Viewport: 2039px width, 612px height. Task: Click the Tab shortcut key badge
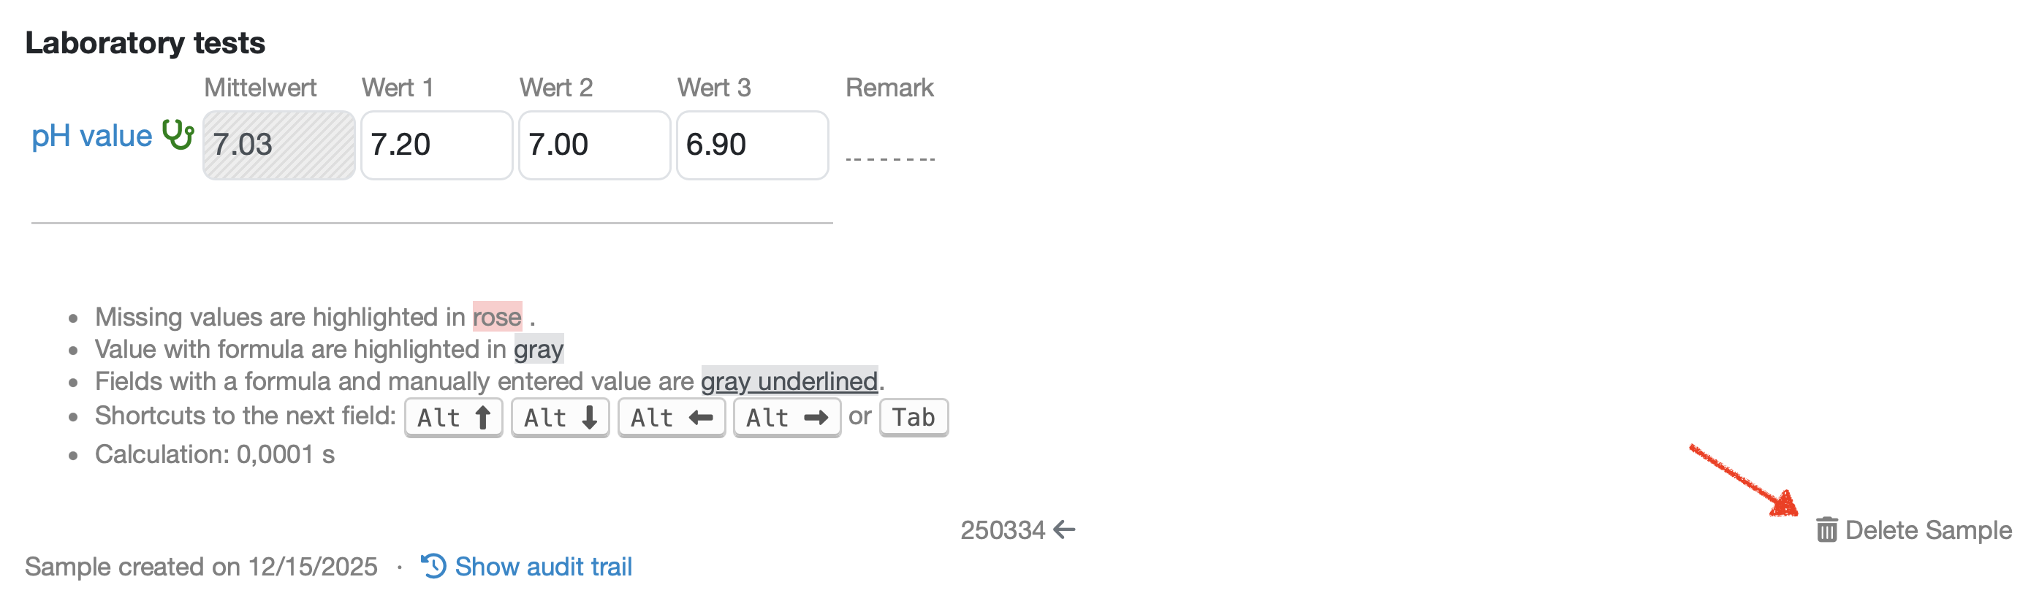coord(914,417)
